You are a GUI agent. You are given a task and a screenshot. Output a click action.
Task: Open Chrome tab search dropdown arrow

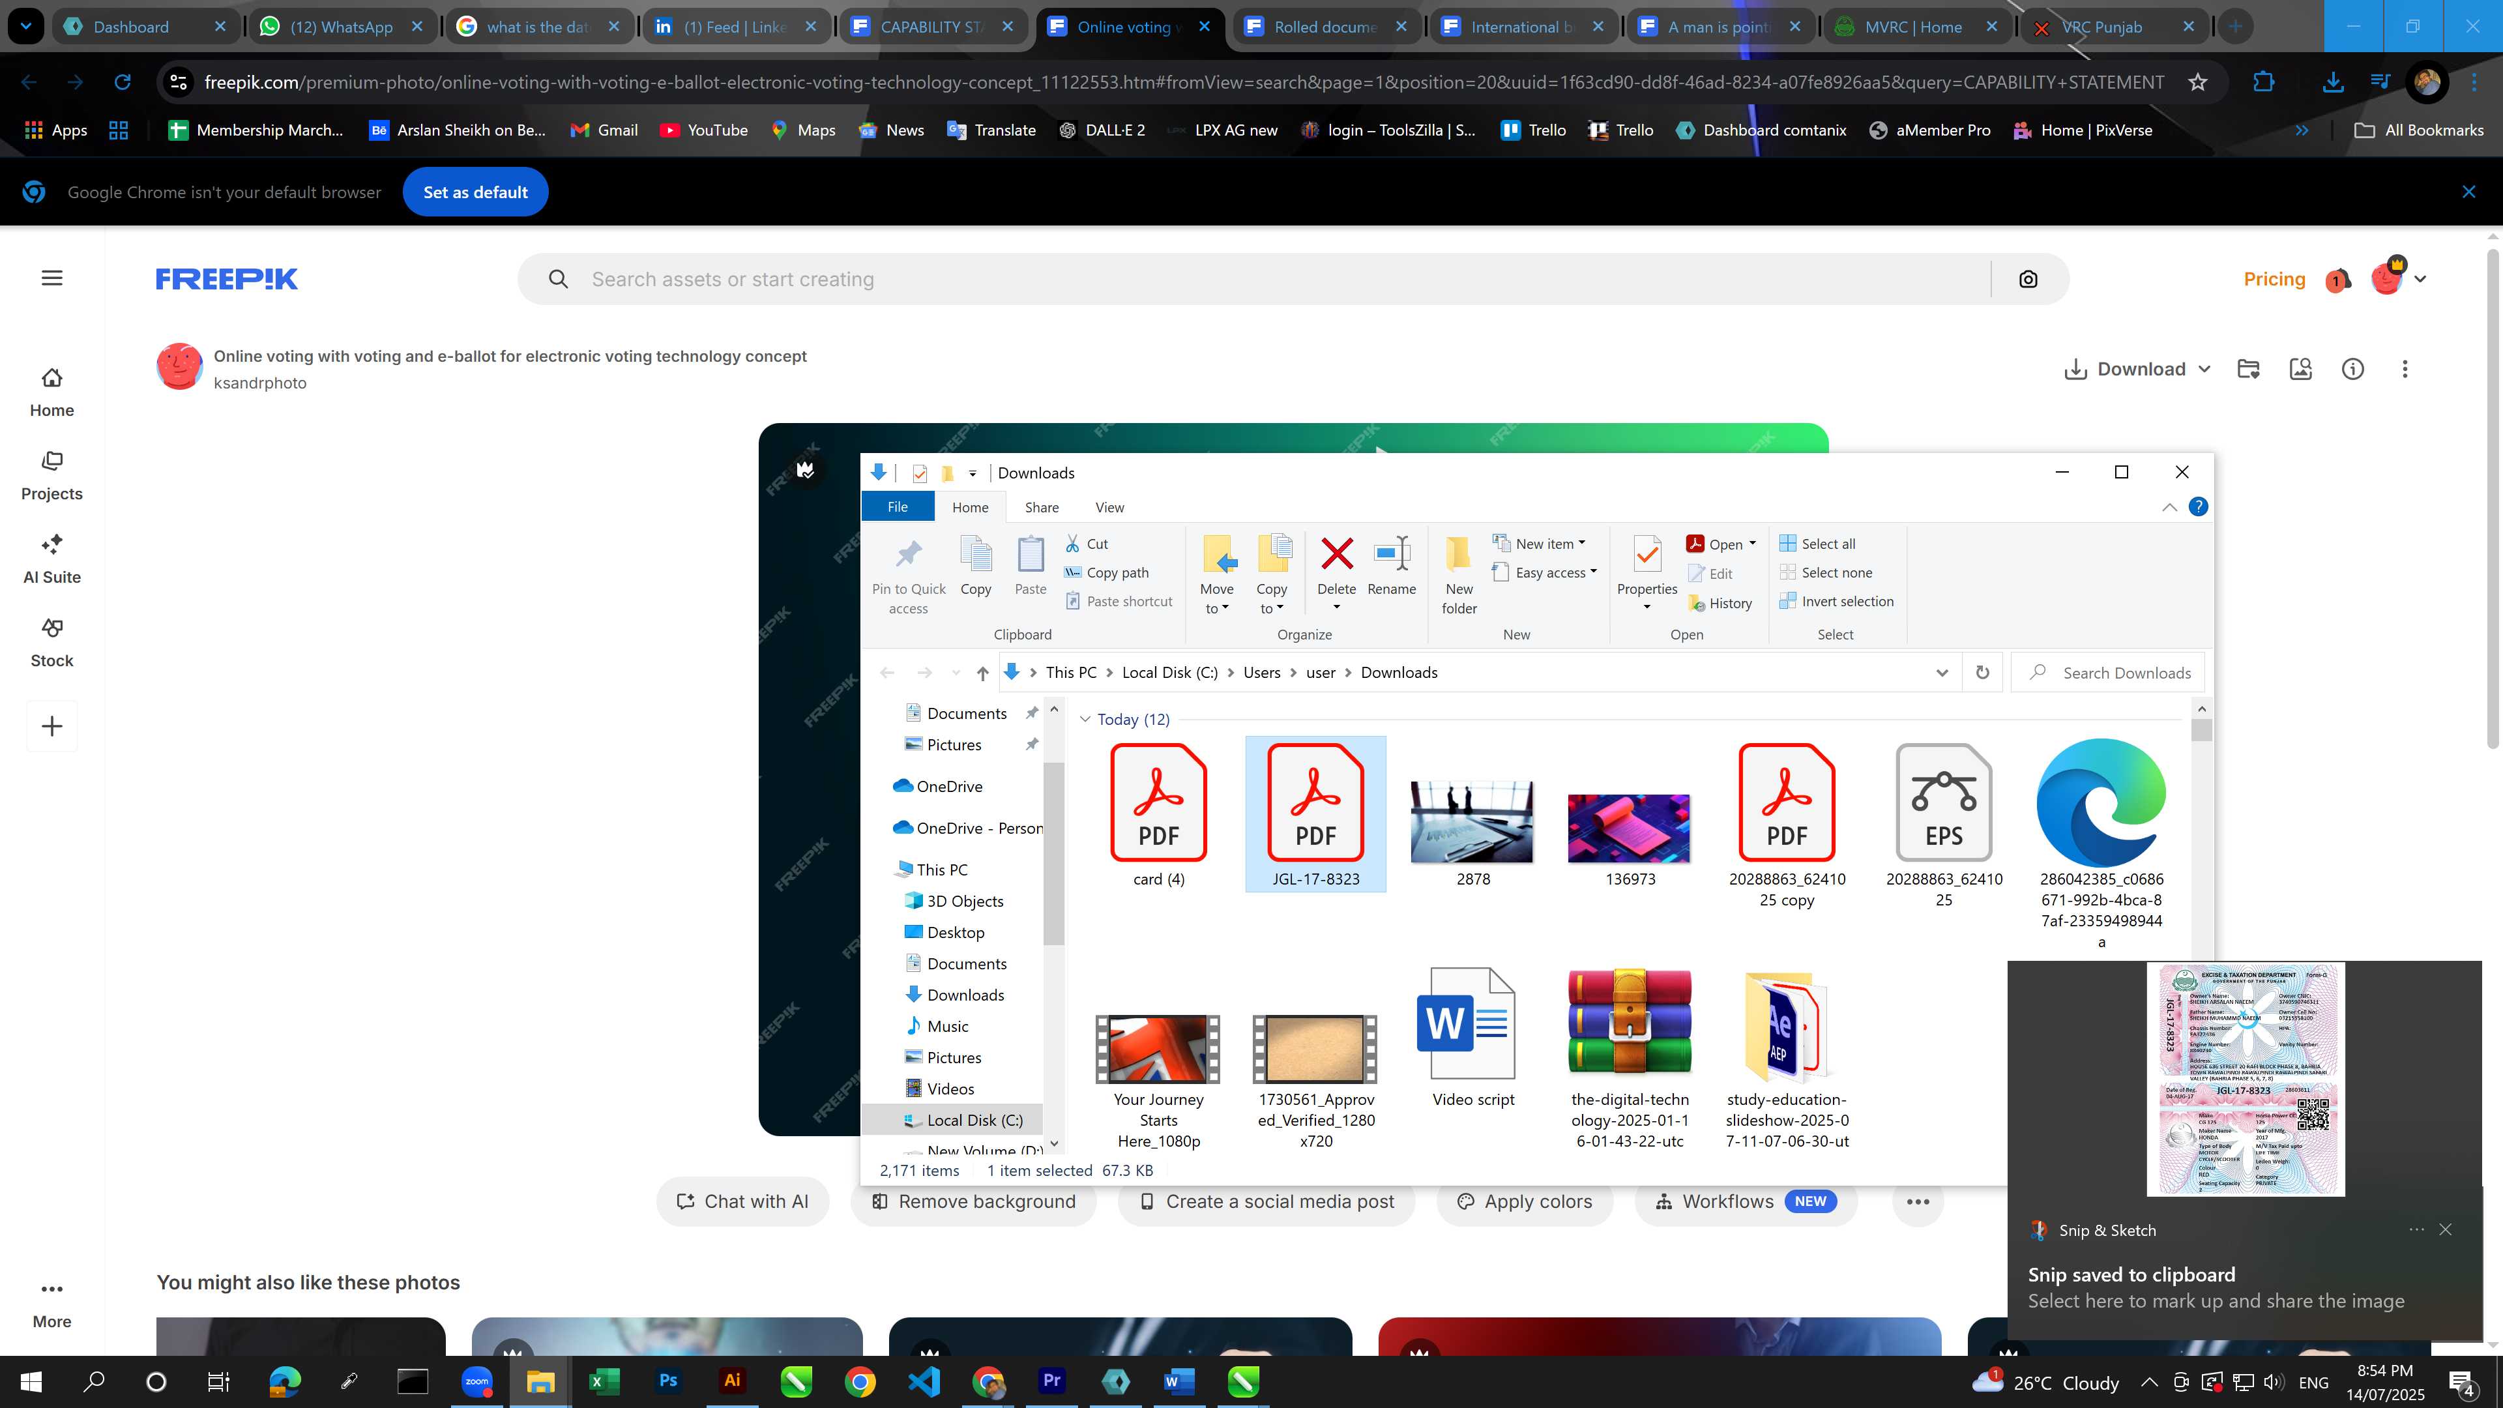[x=25, y=26]
